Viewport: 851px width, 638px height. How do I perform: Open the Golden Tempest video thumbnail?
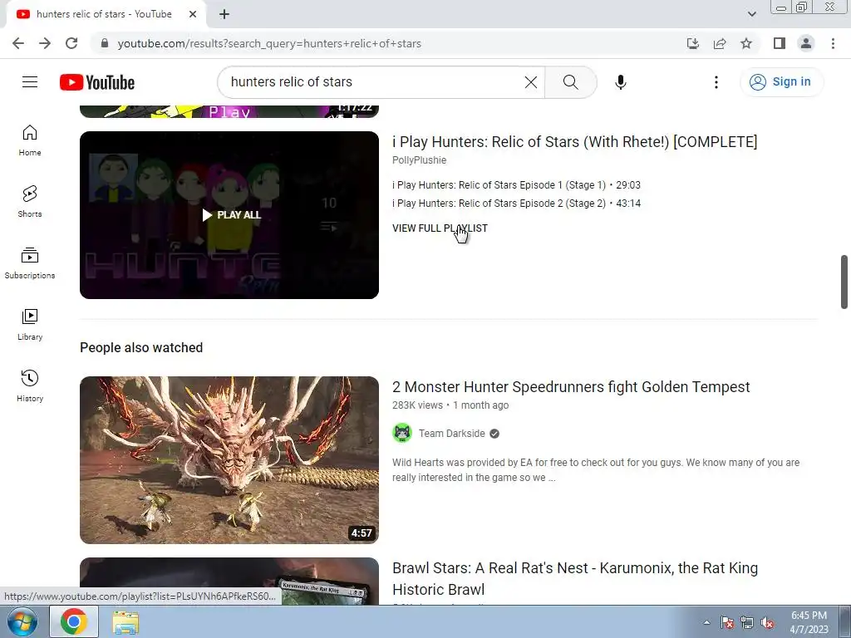[x=229, y=460]
